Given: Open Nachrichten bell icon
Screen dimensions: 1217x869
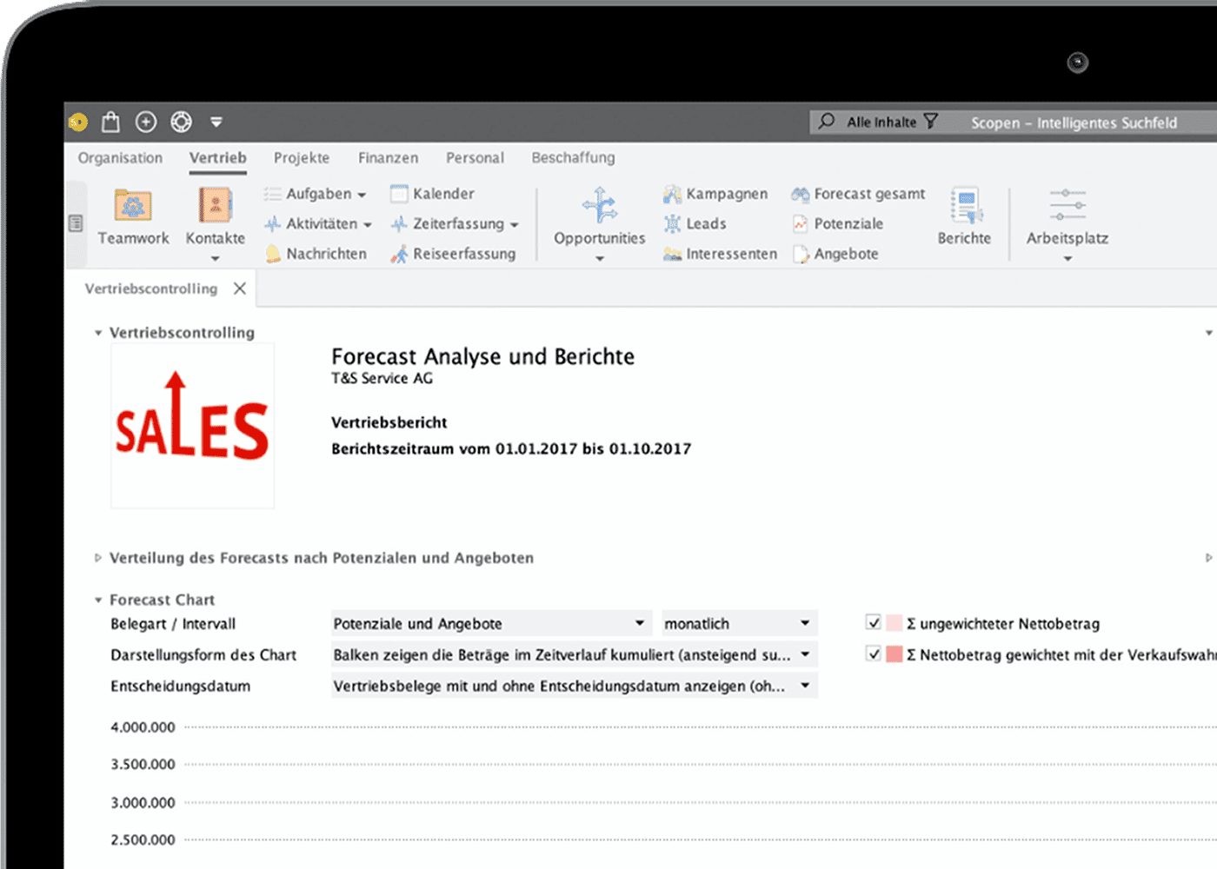Looking at the screenshot, I should click(x=273, y=254).
